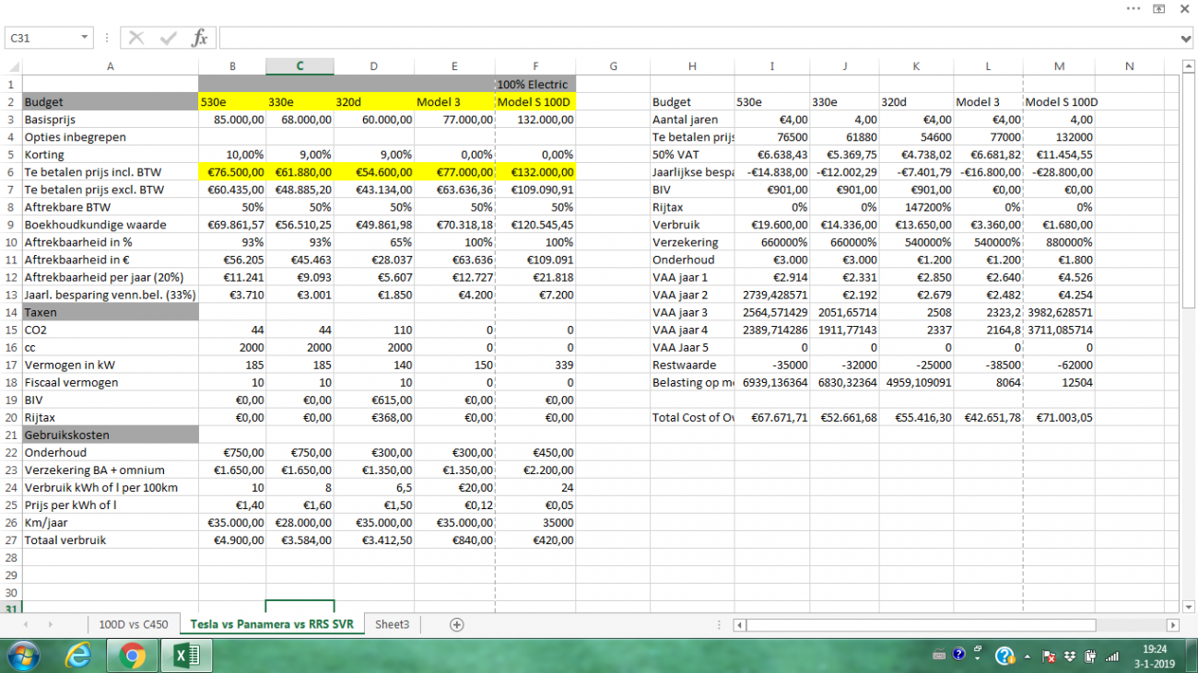
Task: Click the 100% Electric cell
Action: pyautogui.click(x=535, y=85)
